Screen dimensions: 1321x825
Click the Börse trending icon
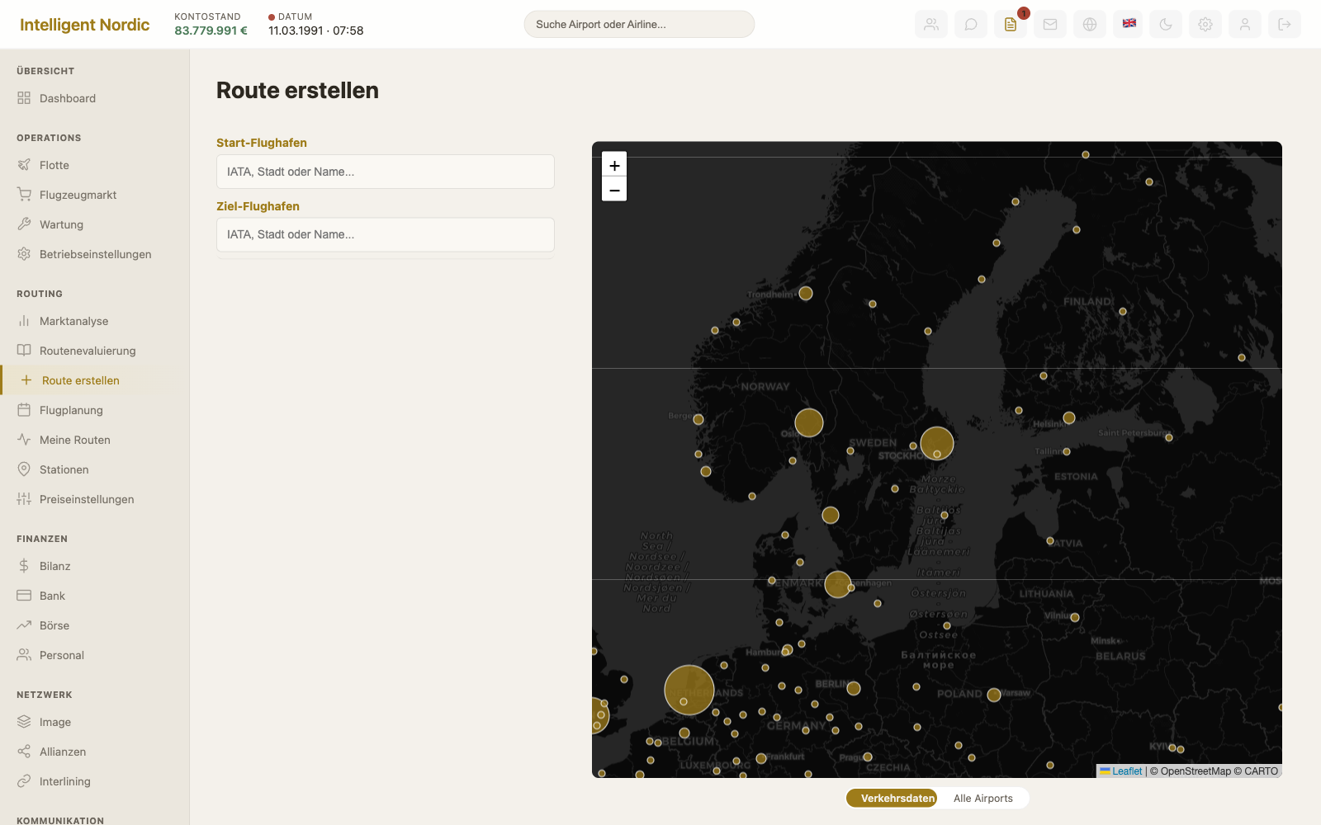tap(24, 625)
